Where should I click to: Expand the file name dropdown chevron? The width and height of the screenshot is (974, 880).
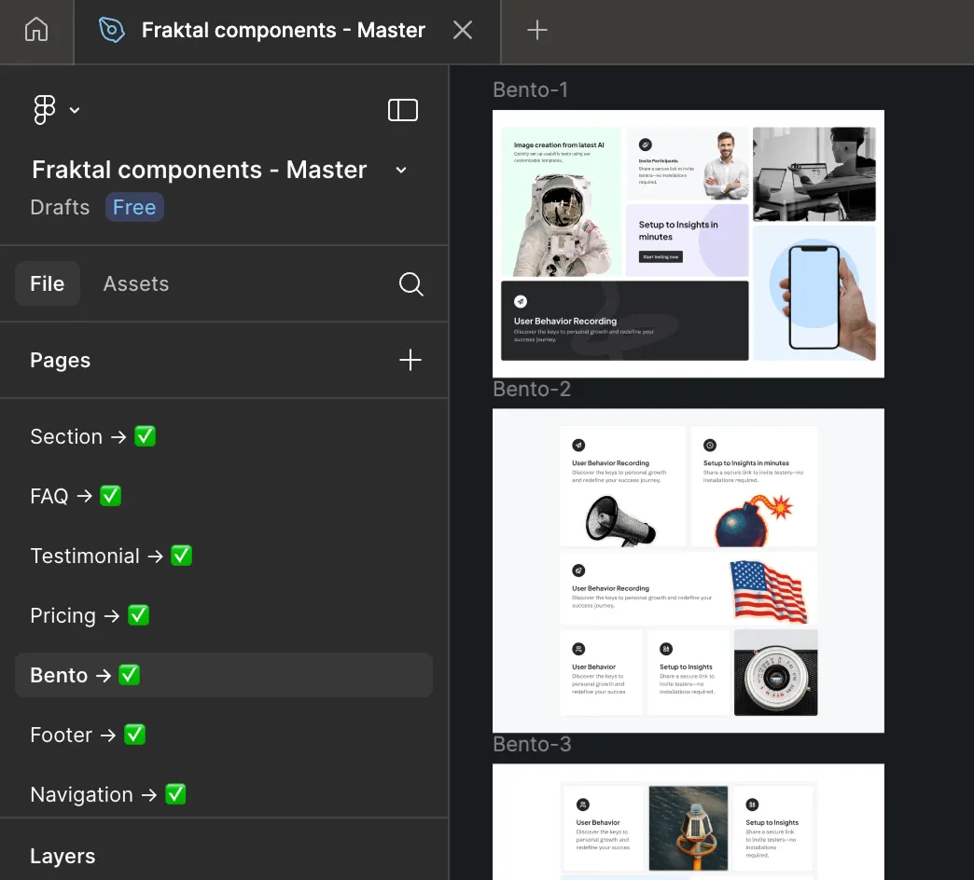point(401,170)
